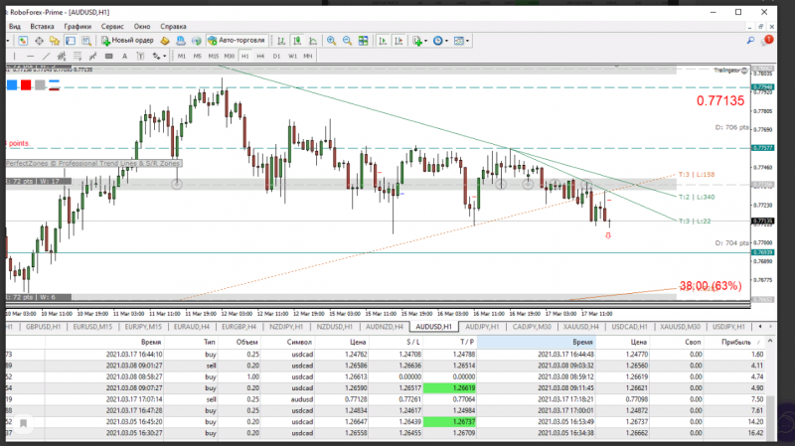The width and height of the screenshot is (795, 446).
Task: Open the periods clock dropdown
Action: (440, 41)
